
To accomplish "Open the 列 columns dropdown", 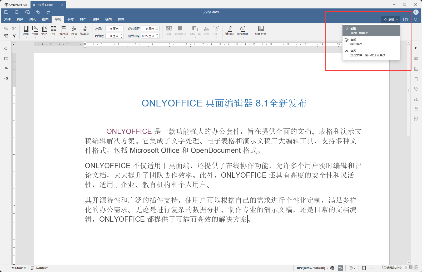I will pos(53,32).
